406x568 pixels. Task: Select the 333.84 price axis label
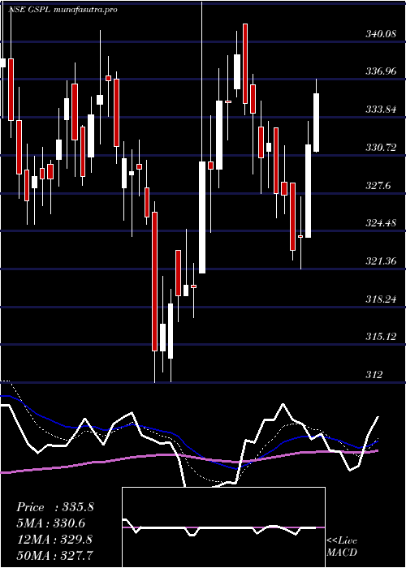pyautogui.click(x=381, y=110)
